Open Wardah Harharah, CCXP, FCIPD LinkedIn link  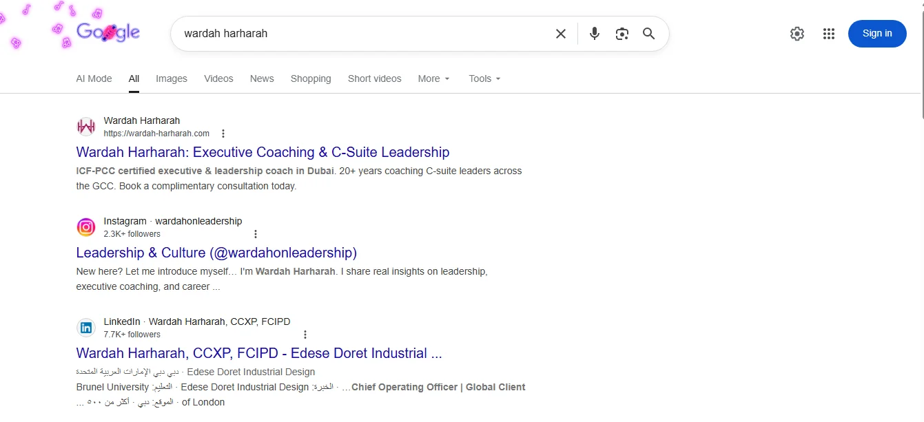click(x=259, y=353)
